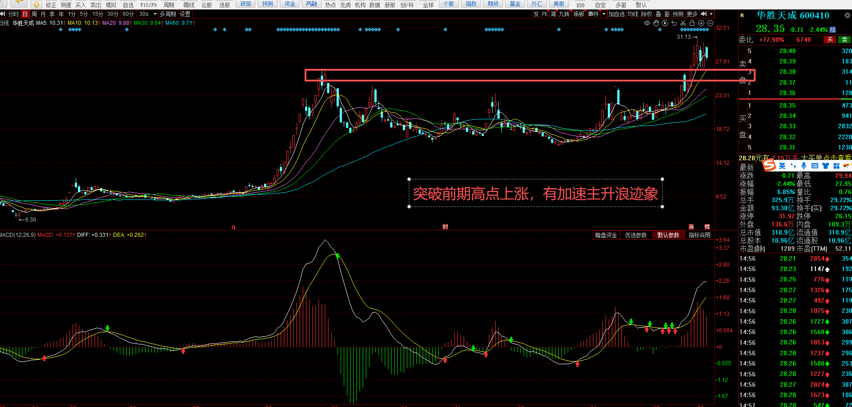Open the 更多 more options menu
The width and height of the screenshot is (852, 407).
692,14
